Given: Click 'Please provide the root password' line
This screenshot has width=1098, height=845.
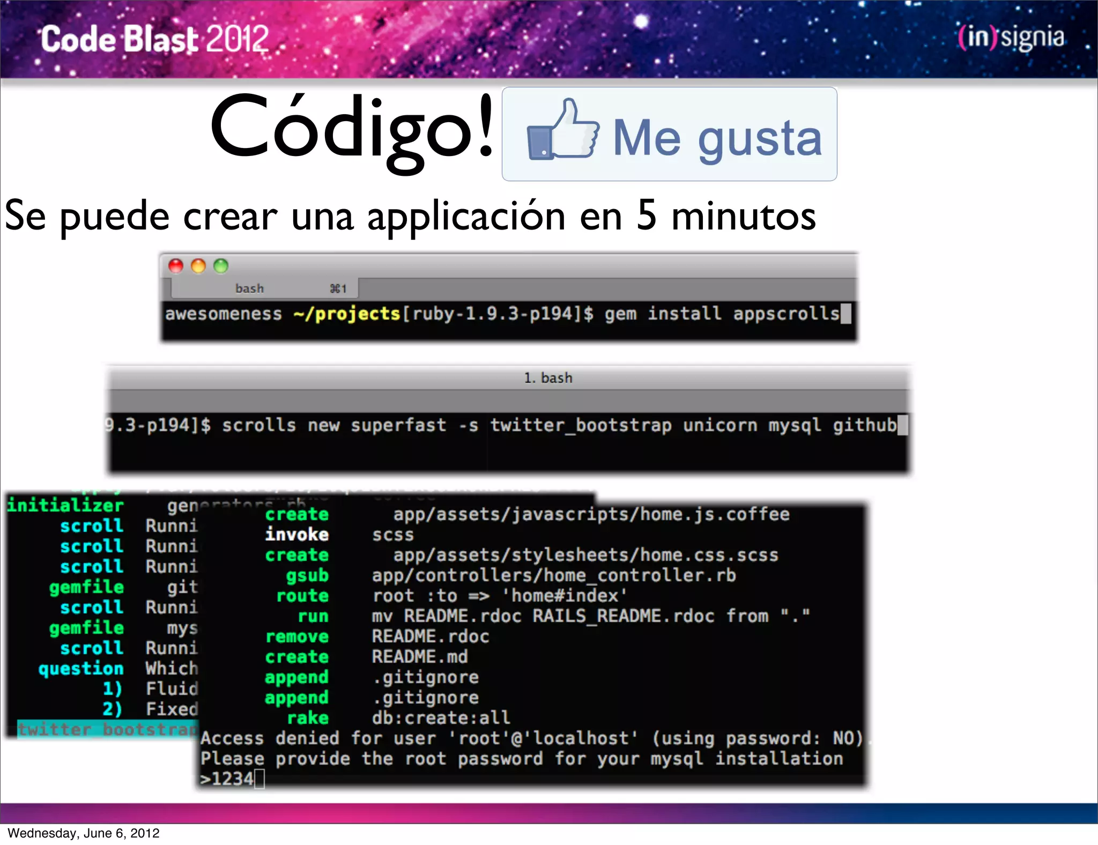Looking at the screenshot, I should [522, 759].
